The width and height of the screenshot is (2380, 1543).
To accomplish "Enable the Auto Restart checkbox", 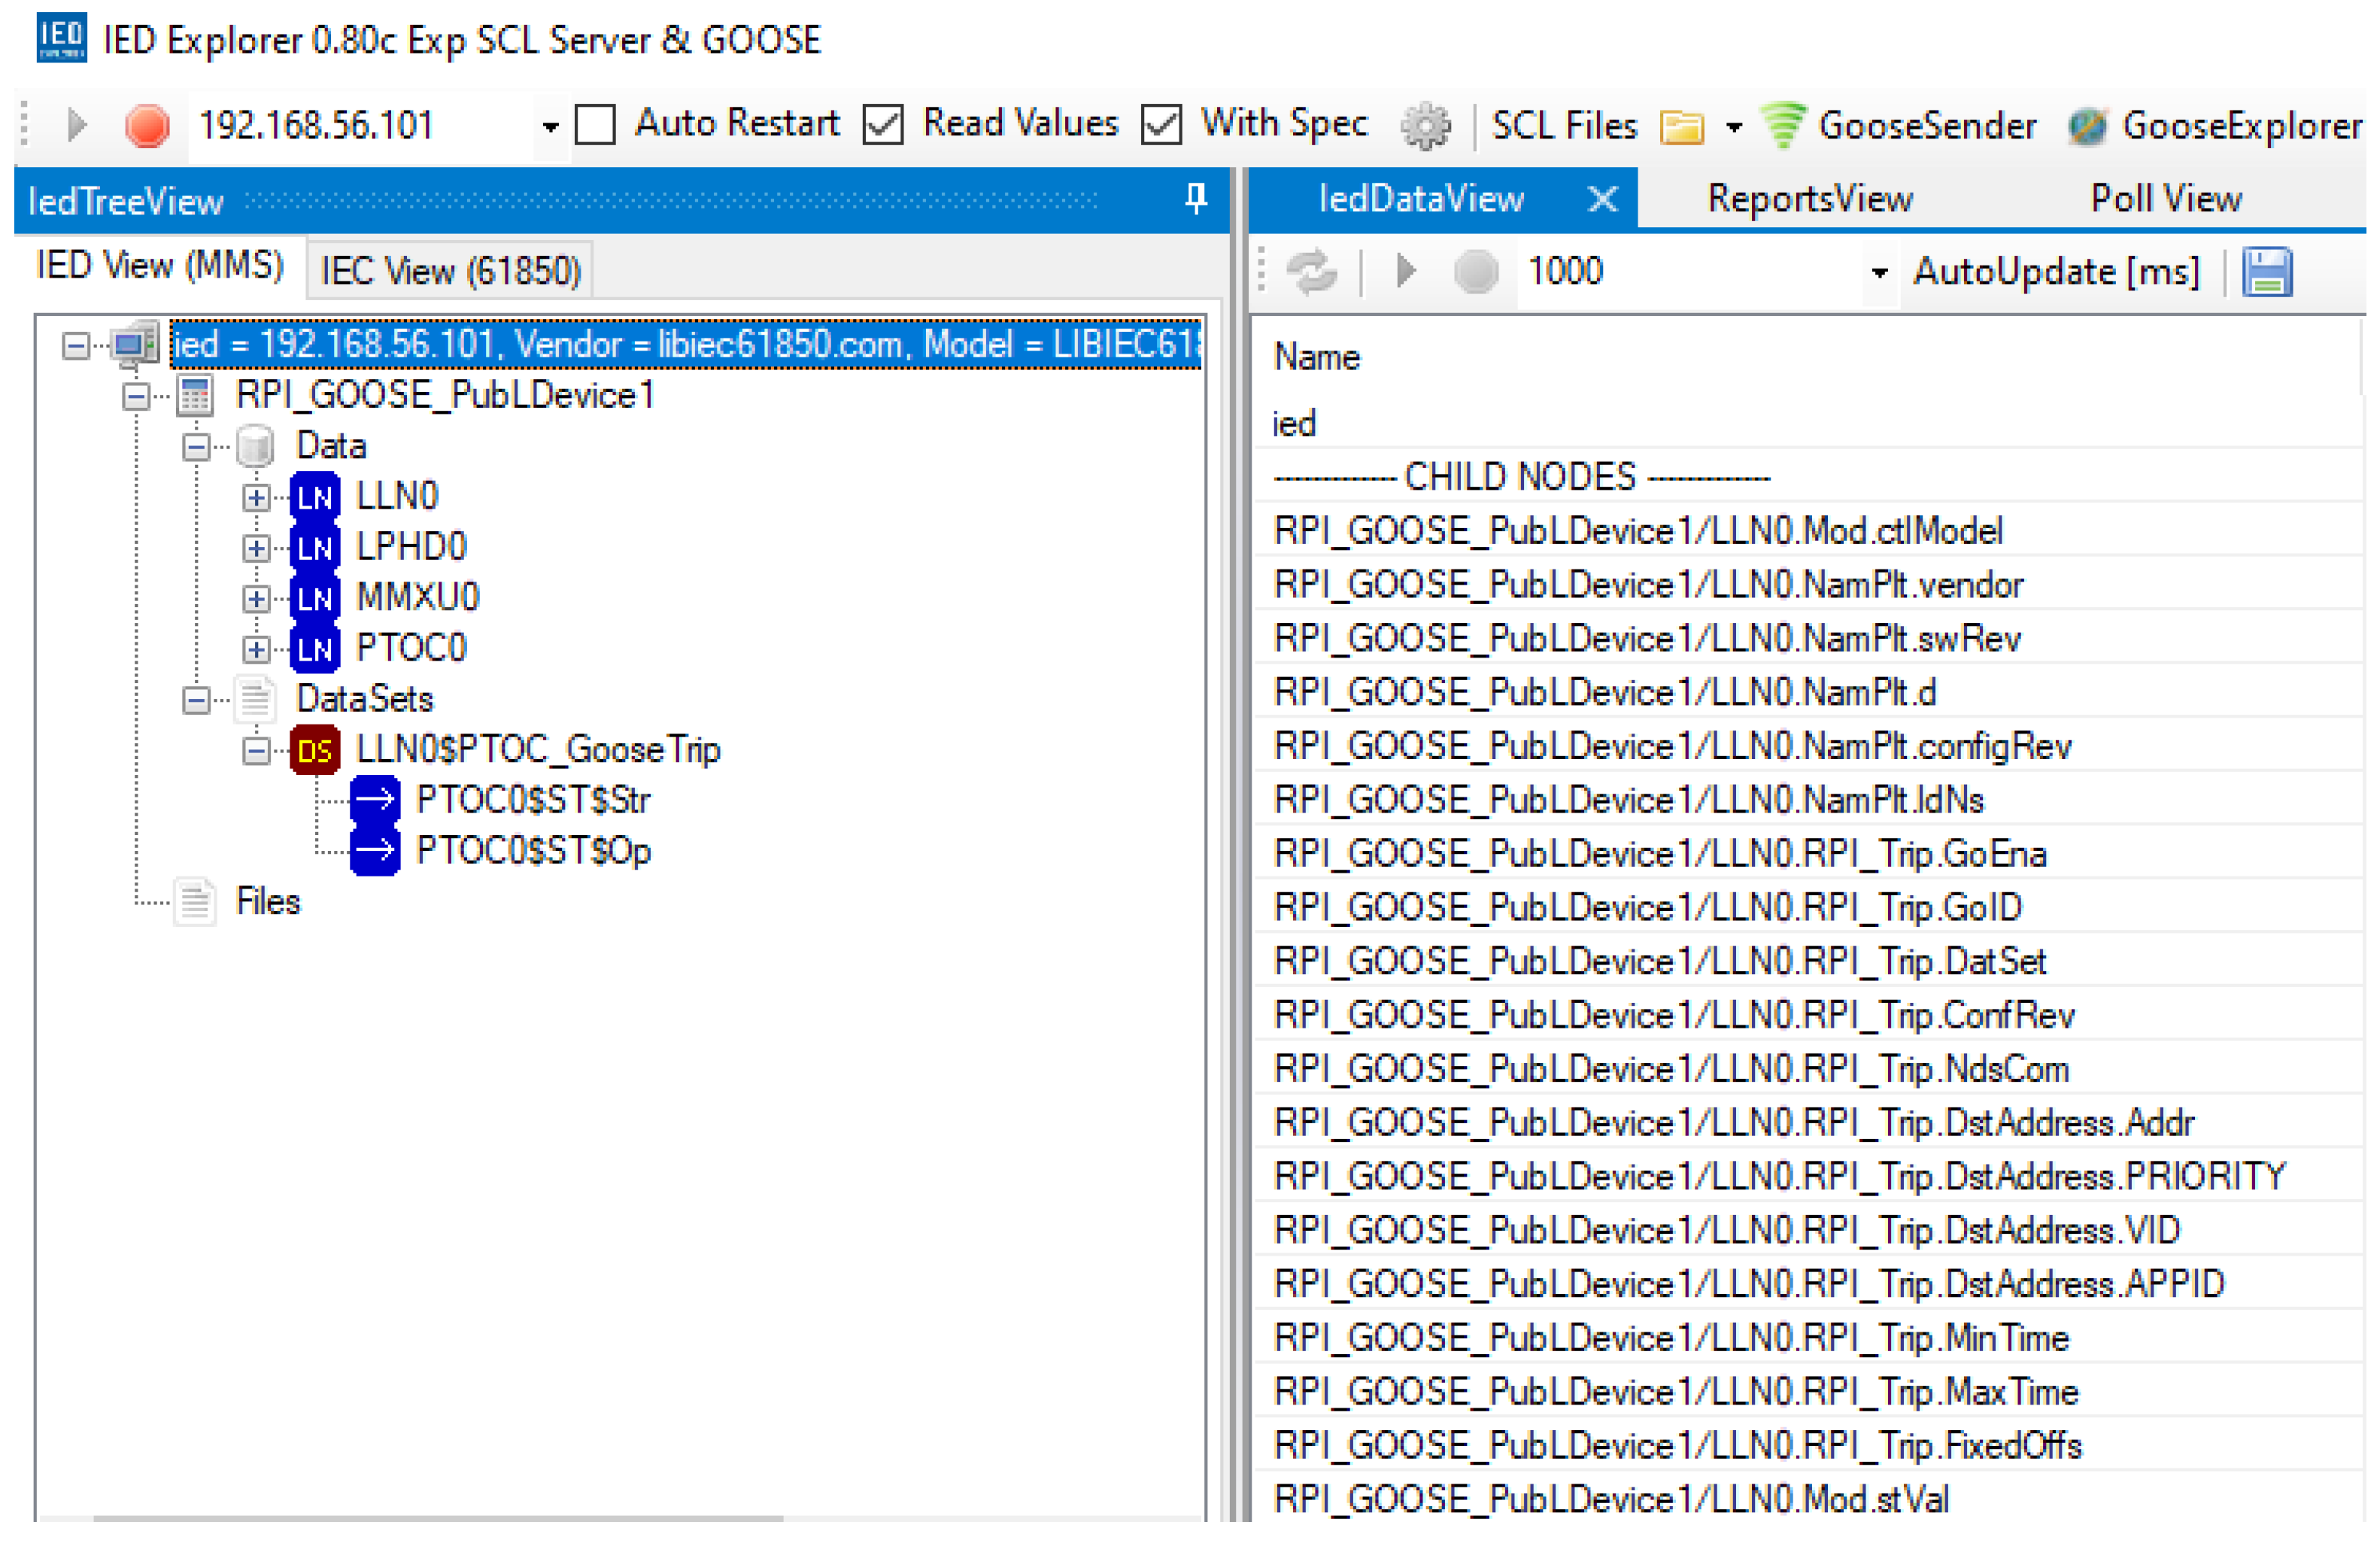I will pos(595,126).
